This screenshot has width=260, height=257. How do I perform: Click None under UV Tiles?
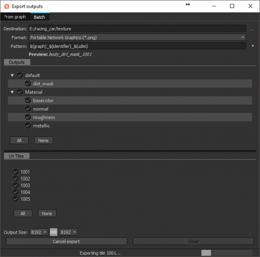coord(47,213)
